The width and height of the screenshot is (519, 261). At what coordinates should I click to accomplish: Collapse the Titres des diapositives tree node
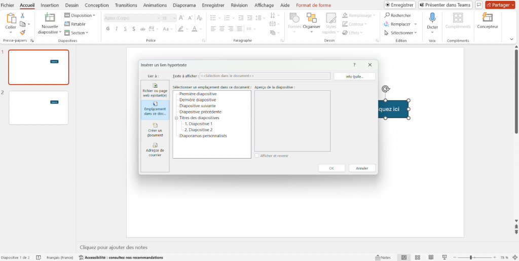pyautogui.click(x=176, y=118)
